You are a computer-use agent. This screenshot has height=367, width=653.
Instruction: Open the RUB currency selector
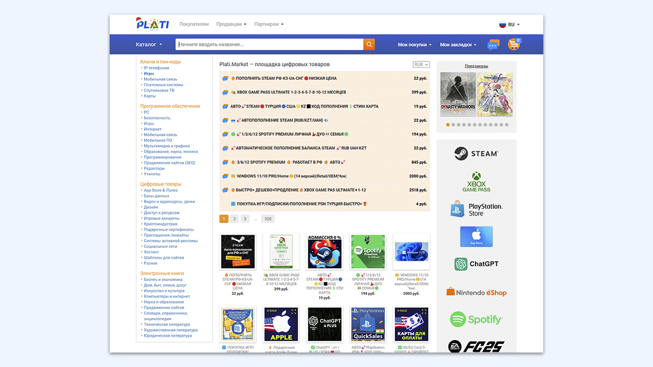coord(421,65)
